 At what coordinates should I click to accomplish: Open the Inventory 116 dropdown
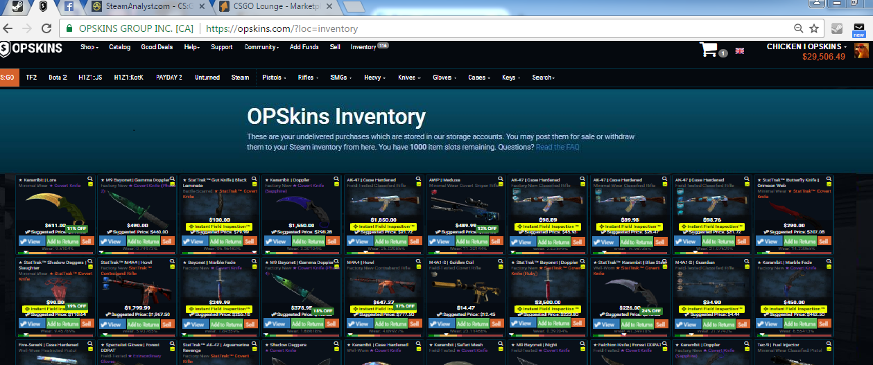[369, 47]
